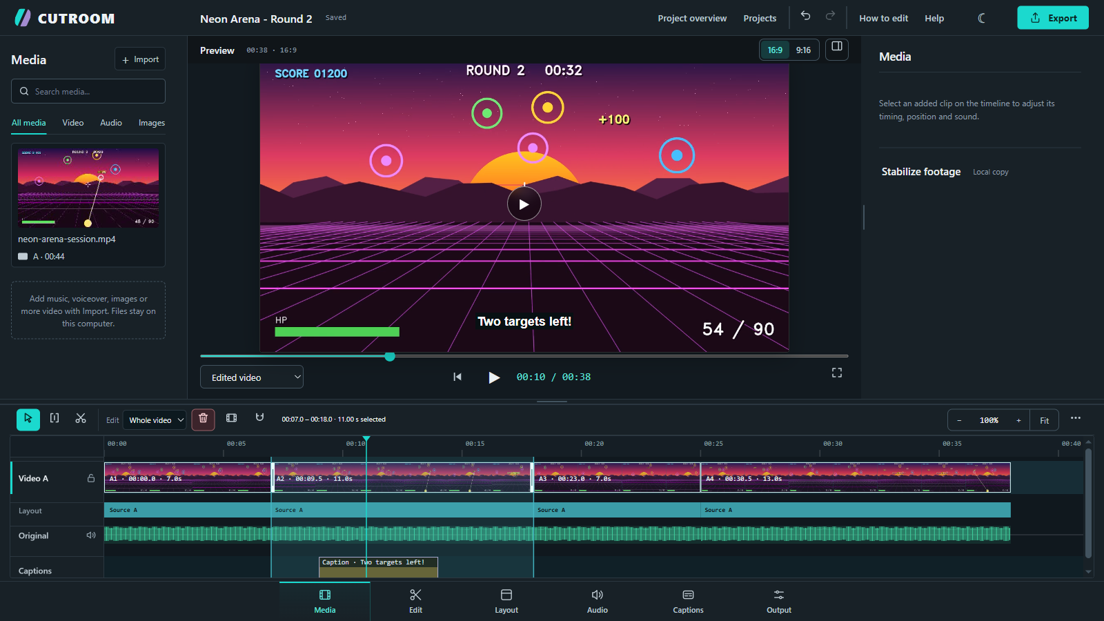Filter media by Video tab
This screenshot has height=621, width=1104.
click(73, 123)
